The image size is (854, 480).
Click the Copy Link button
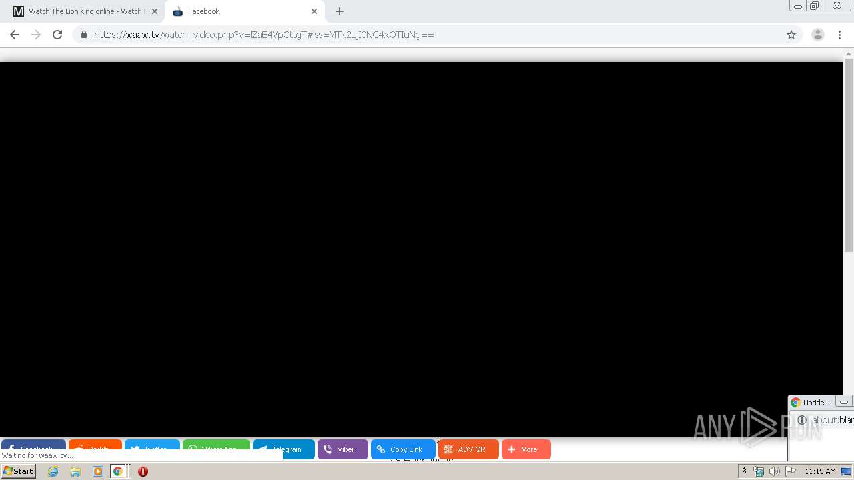tap(403, 449)
